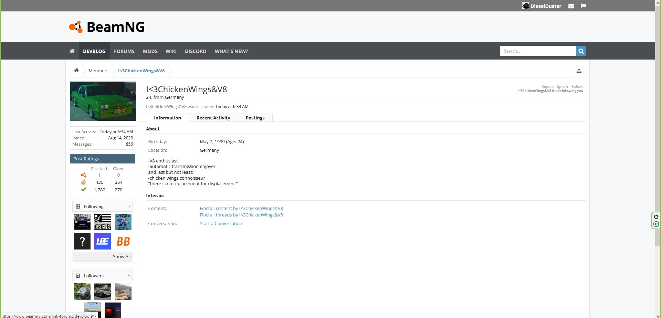This screenshot has height=318, width=661.
Task: Click Find all threads by I<3ChickenWings&V8
Action: (x=241, y=215)
